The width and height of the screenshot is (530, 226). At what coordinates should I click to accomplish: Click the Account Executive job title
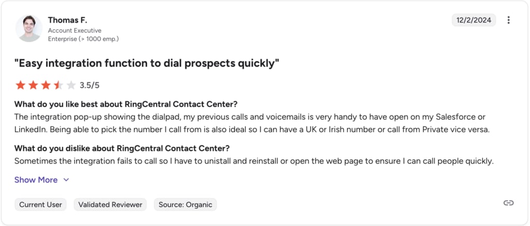(x=75, y=30)
